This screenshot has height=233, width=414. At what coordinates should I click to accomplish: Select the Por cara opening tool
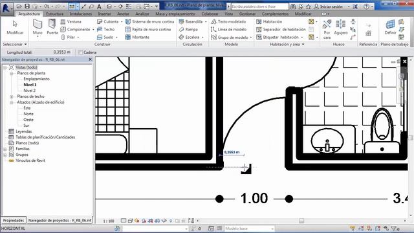click(x=327, y=29)
